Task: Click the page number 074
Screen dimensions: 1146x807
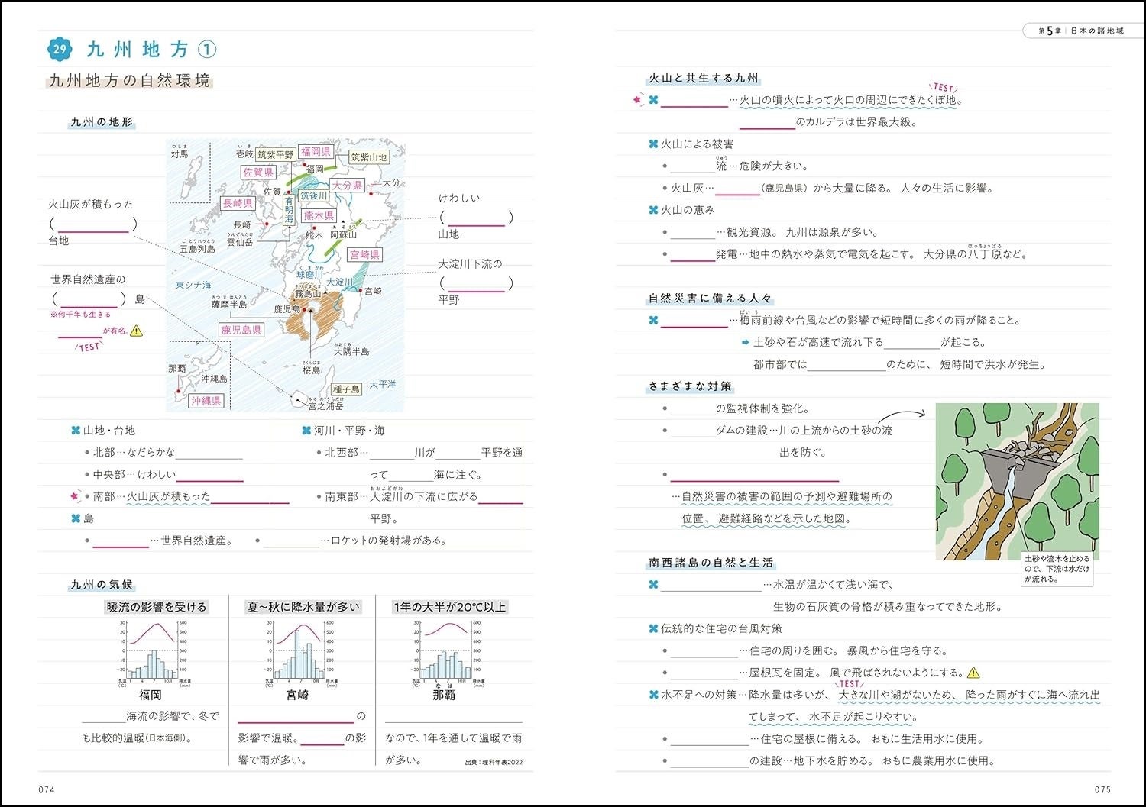Action: click(x=47, y=789)
